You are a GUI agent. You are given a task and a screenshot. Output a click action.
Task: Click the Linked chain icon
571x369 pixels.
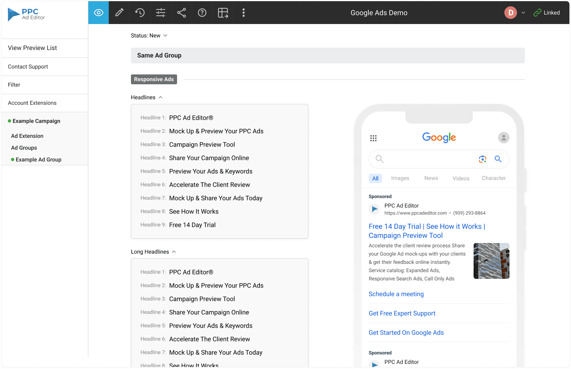[537, 13]
